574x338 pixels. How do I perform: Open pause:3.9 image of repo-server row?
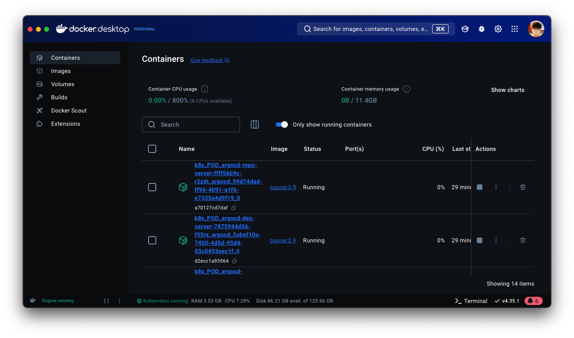283,187
